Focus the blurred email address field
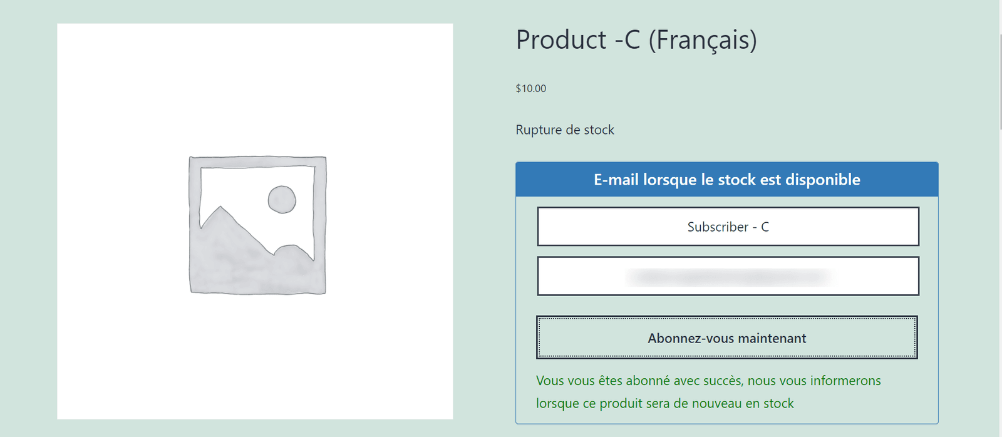 (x=728, y=276)
